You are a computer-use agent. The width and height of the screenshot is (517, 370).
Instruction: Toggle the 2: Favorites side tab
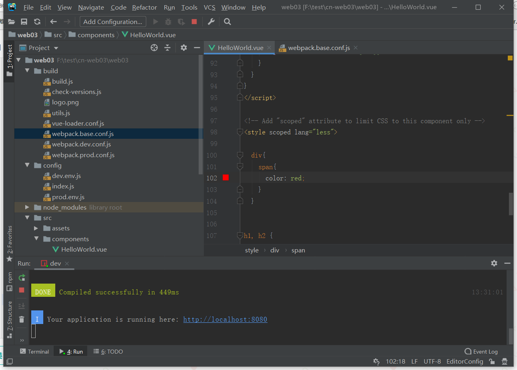(x=10, y=244)
